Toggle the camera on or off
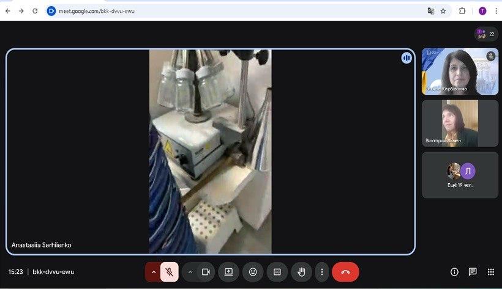The image size is (502, 289). [x=206, y=272]
